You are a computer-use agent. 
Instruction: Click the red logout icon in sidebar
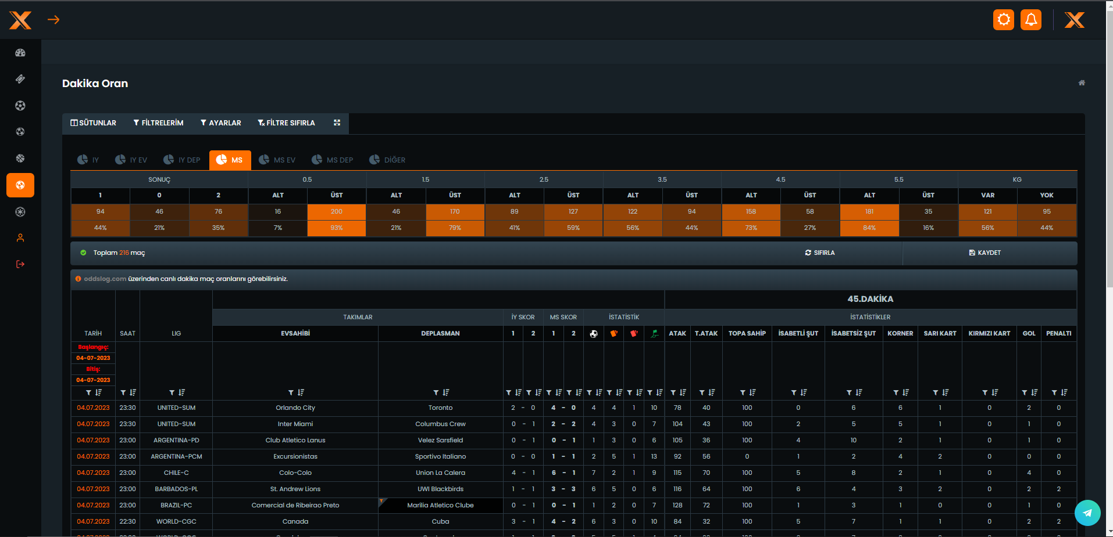[x=20, y=264]
